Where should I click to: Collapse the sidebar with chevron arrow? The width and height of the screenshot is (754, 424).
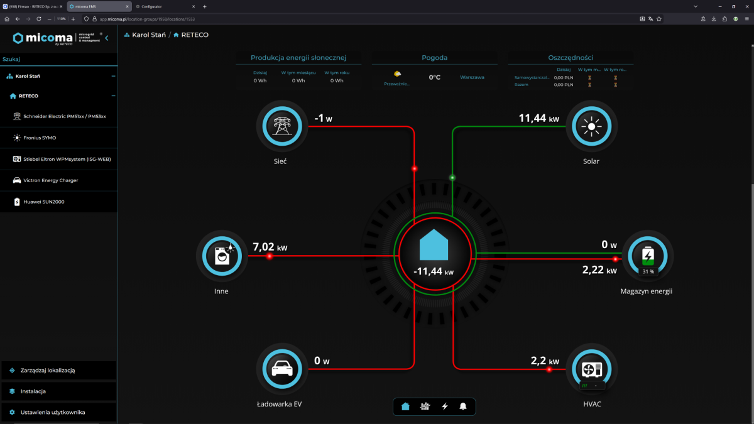pos(107,38)
